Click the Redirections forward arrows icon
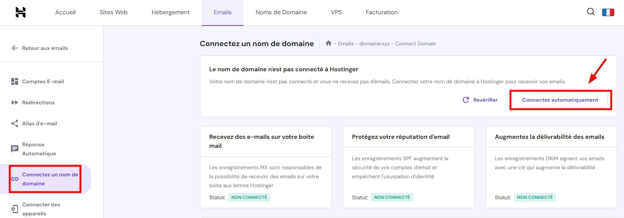Image resolution: width=624 pixels, height=218 pixels. click(x=15, y=102)
